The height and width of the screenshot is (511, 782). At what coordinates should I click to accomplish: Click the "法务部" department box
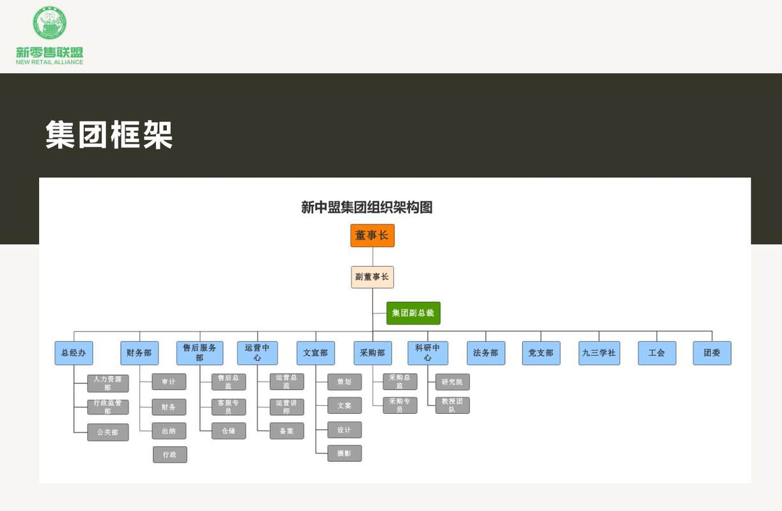[x=486, y=353]
